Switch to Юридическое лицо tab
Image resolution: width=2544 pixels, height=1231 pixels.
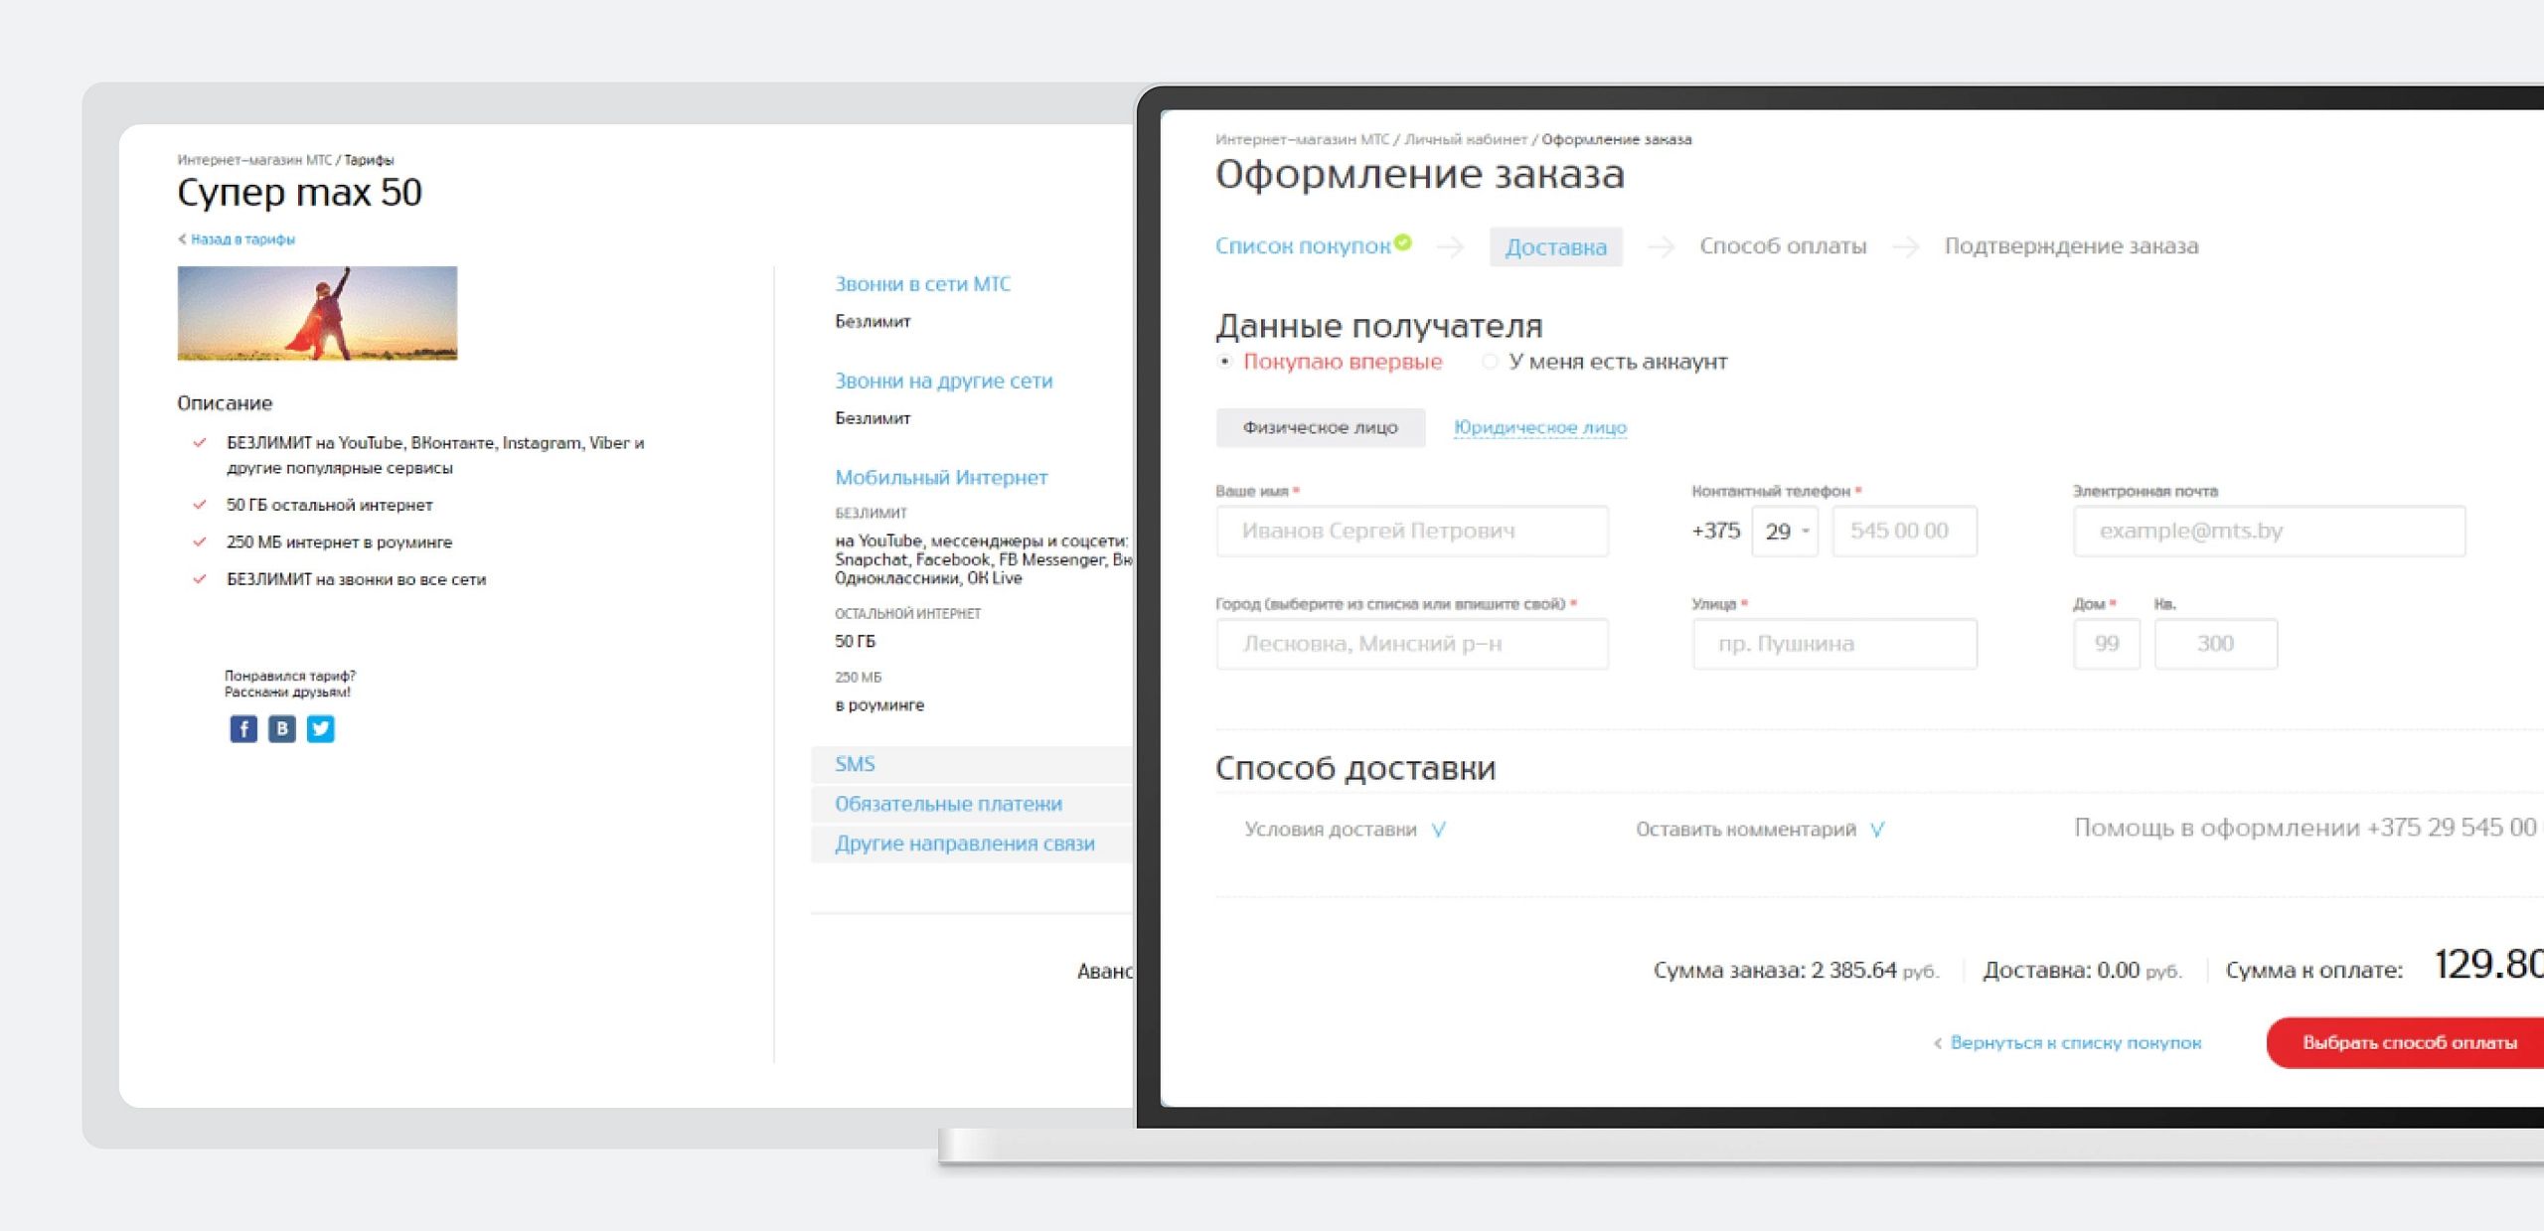[x=1539, y=428]
